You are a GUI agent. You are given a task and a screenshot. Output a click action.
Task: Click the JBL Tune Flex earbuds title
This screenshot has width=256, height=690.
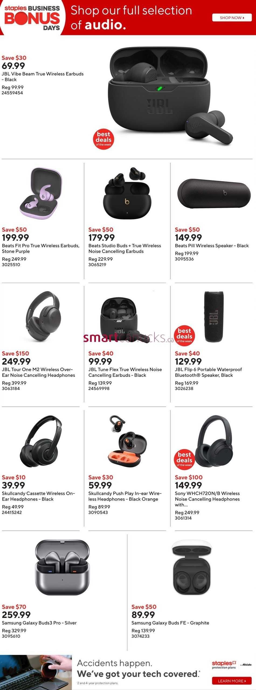pyautogui.click(x=125, y=372)
